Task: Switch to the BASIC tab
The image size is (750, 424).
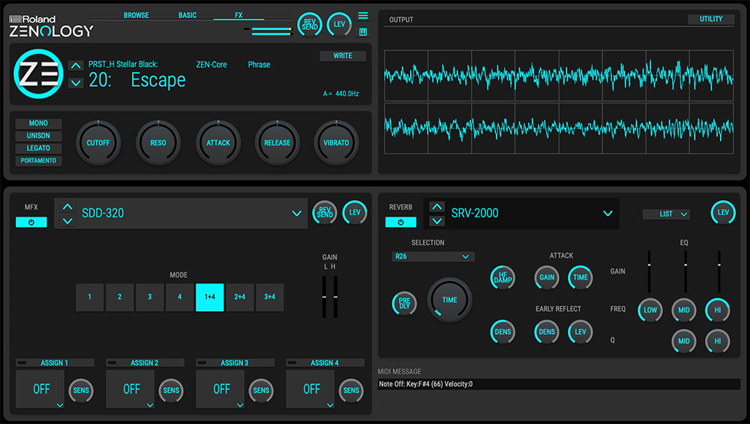Action: (187, 15)
